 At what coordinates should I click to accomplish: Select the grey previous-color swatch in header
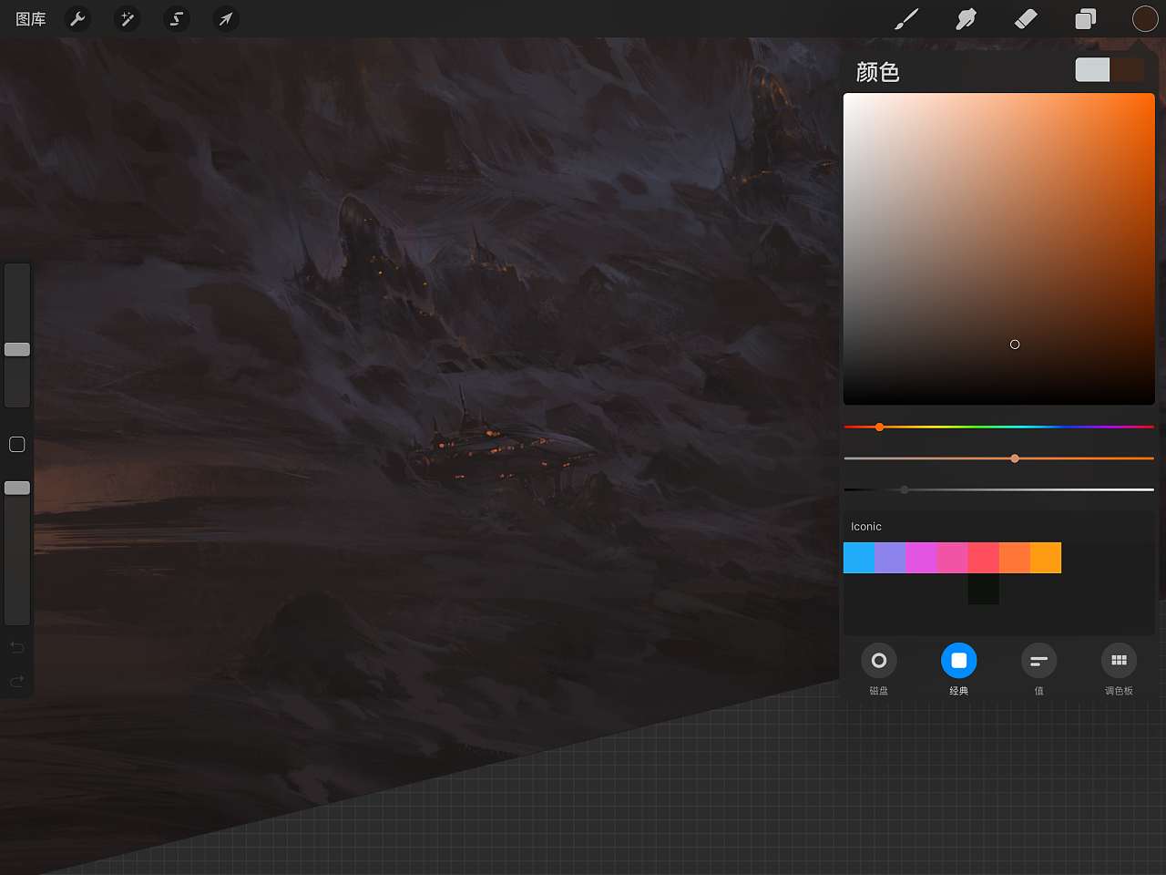tap(1092, 70)
